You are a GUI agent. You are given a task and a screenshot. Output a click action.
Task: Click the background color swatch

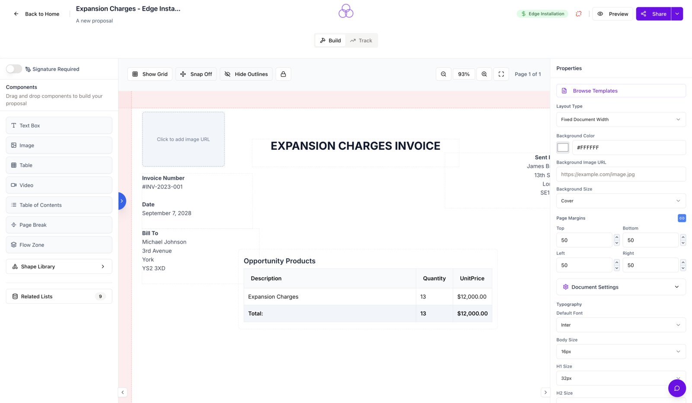563,148
